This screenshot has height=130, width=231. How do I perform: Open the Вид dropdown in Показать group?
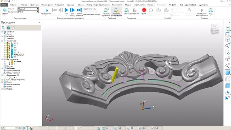pos(211,11)
